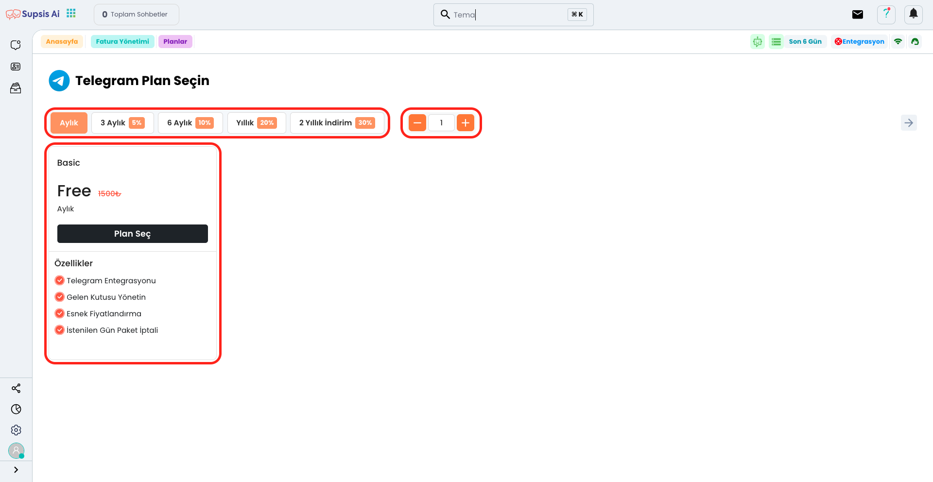933x482 pixels.
Task: Open the share nodes sidebar icon
Action: coord(16,388)
